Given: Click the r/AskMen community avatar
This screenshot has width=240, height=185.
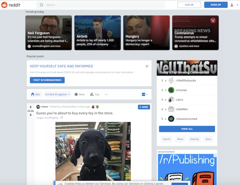Looking at the screenshot, I should [171, 109].
